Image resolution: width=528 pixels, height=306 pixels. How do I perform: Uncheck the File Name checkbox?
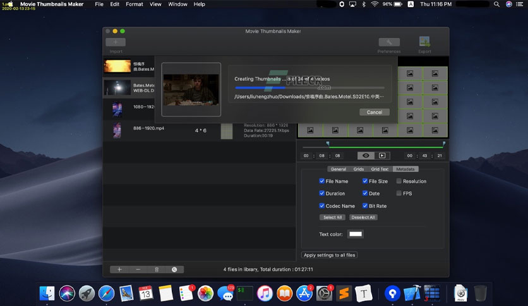point(321,181)
